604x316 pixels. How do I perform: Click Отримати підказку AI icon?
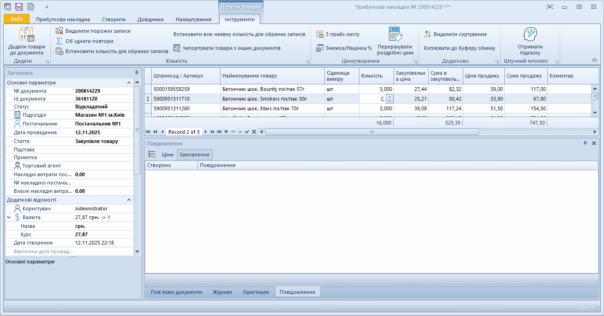click(530, 35)
